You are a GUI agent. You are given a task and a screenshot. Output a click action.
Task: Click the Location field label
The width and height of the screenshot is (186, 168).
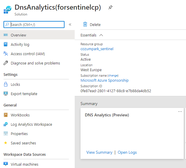(87, 65)
